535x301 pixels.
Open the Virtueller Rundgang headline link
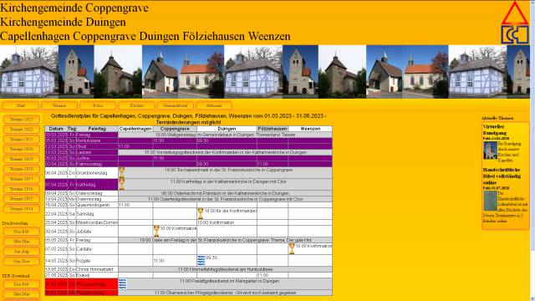pyautogui.click(x=495, y=130)
